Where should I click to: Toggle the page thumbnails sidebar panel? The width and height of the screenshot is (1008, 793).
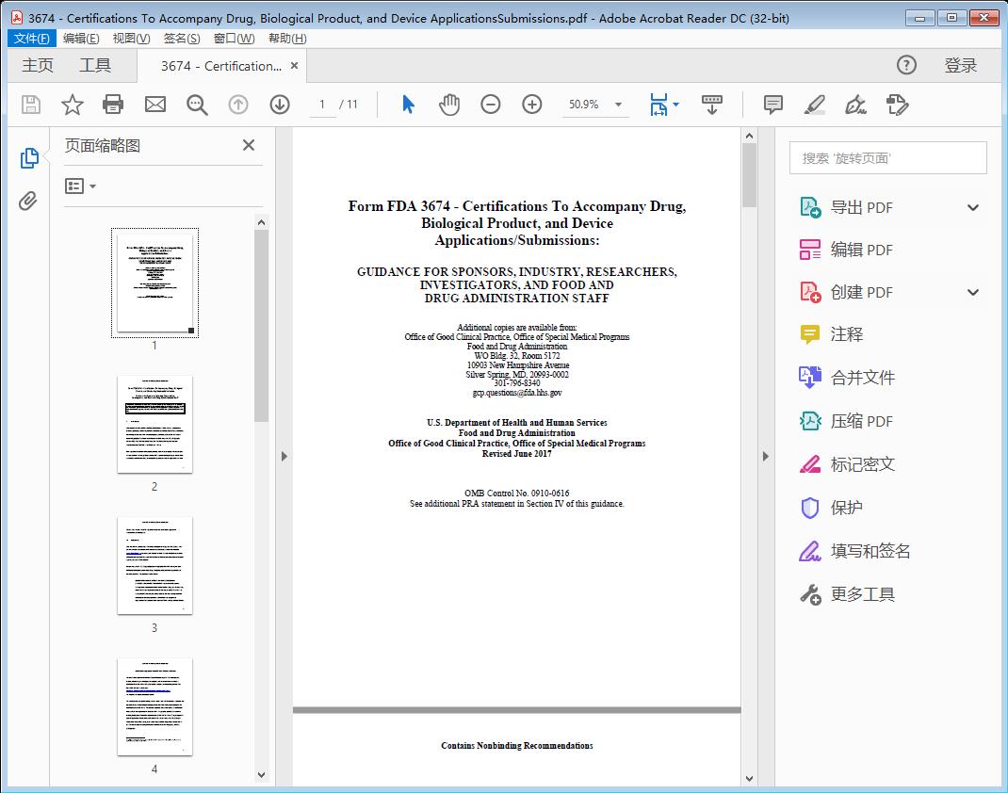pyautogui.click(x=28, y=160)
